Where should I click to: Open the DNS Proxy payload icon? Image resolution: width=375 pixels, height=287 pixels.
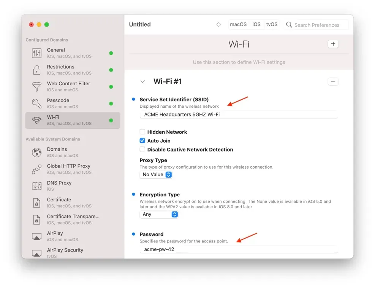(36, 186)
